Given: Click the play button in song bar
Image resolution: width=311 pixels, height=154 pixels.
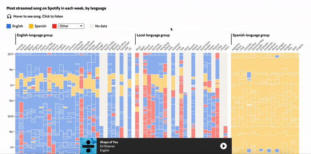Looking at the screenshot, I should point(223,146).
